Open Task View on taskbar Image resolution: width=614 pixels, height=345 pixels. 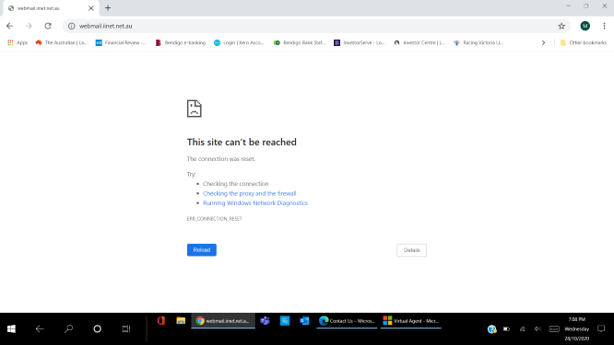(x=125, y=329)
